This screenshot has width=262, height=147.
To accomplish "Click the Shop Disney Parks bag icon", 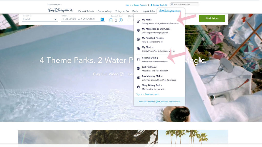I will [138, 87].
